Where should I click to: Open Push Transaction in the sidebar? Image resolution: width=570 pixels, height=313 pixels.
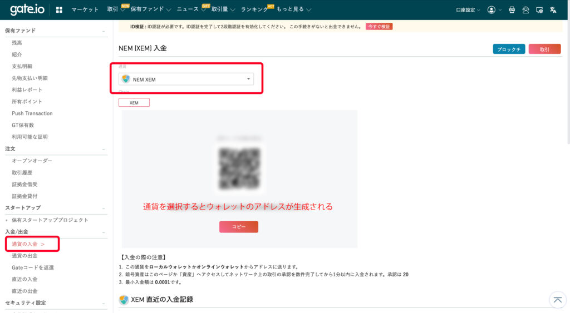(x=32, y=113)
